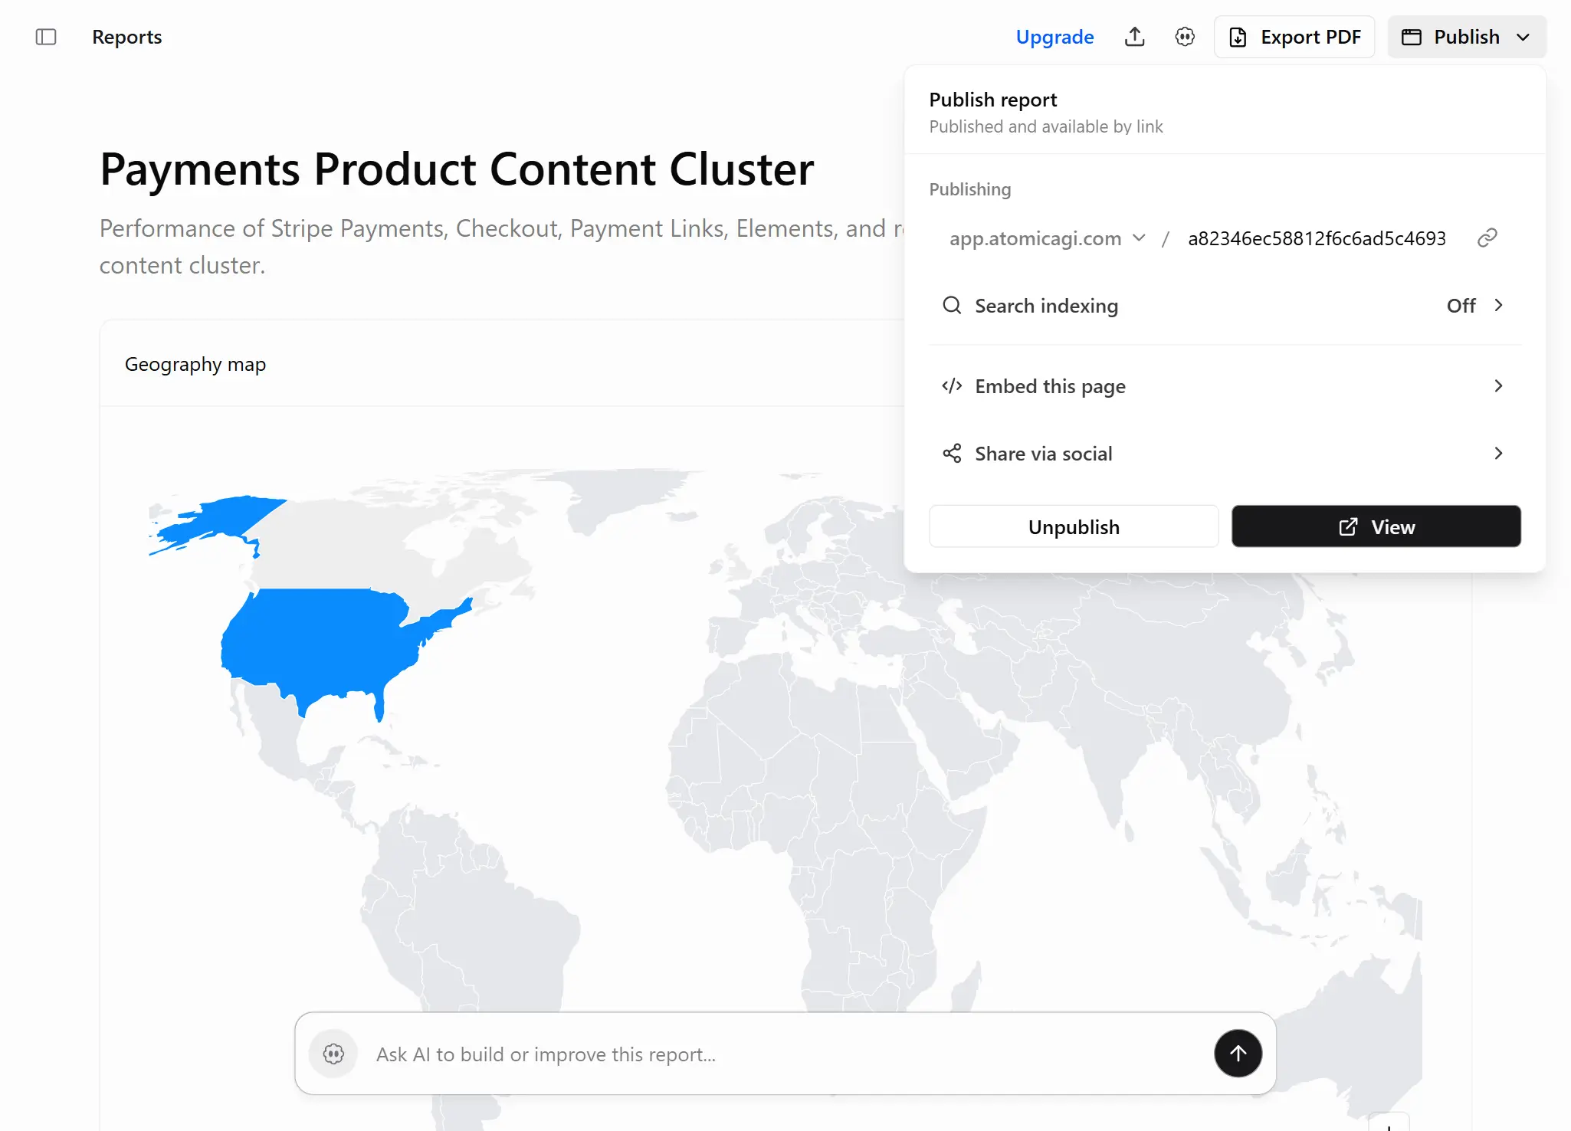
Task: Click the Embed code icon
Action: 952,386
